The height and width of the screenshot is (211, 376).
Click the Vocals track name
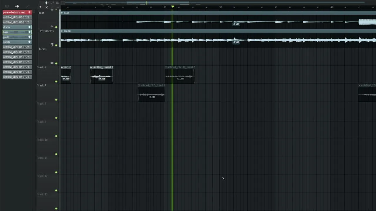point(43,49)
